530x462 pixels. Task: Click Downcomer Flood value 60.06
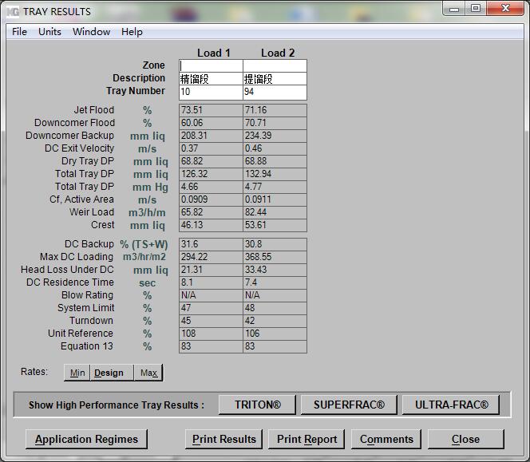(x=211, y=123)
